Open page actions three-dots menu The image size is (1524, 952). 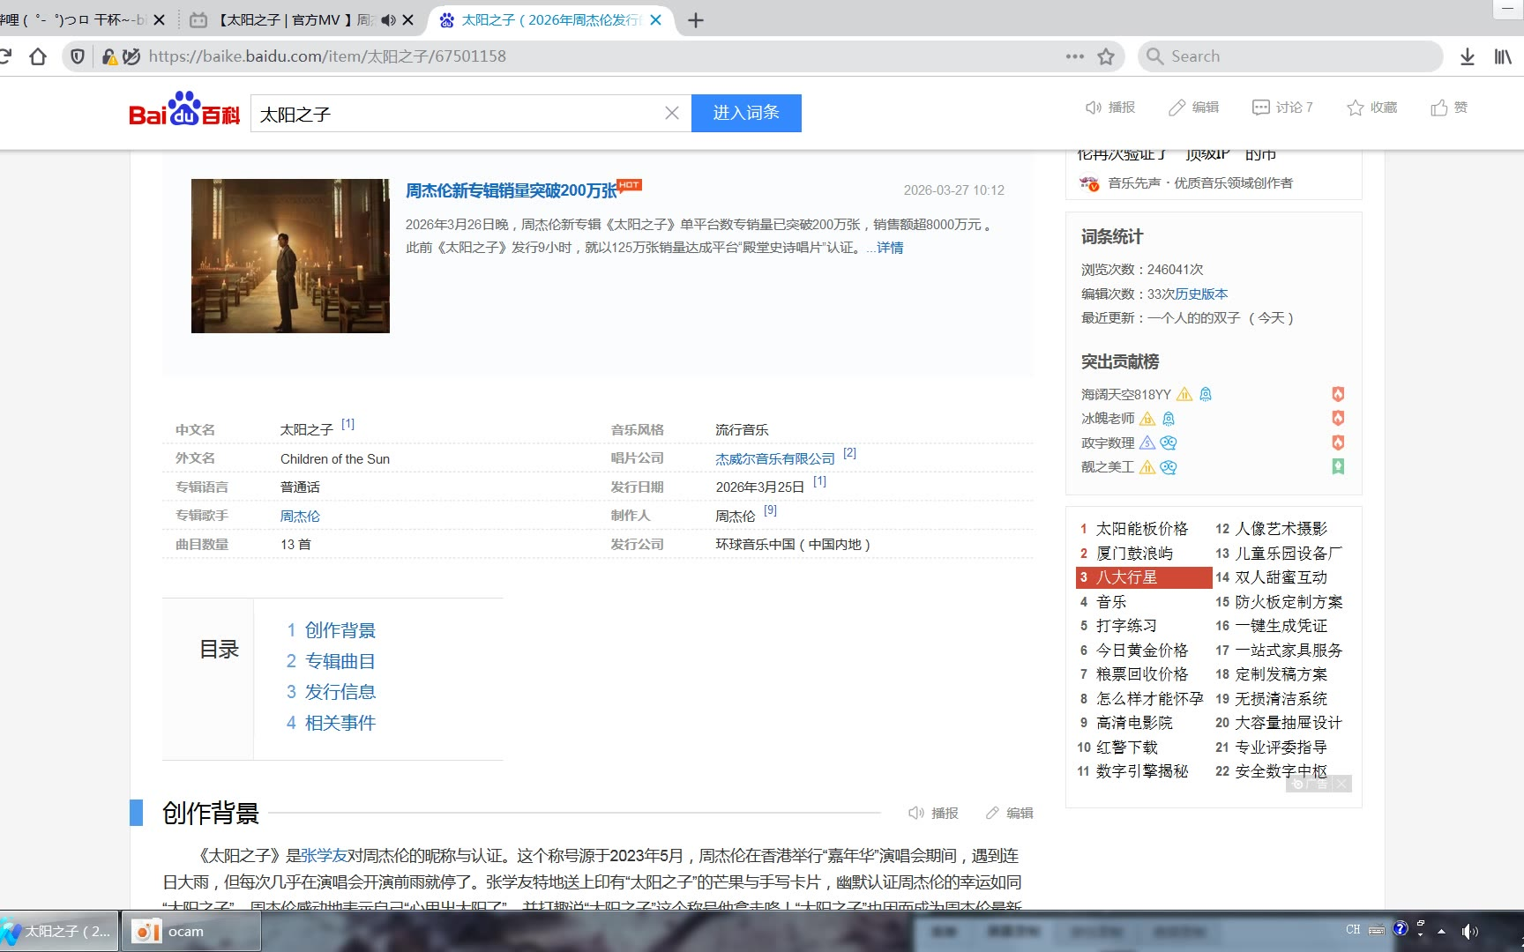[x=1074, y=56]
